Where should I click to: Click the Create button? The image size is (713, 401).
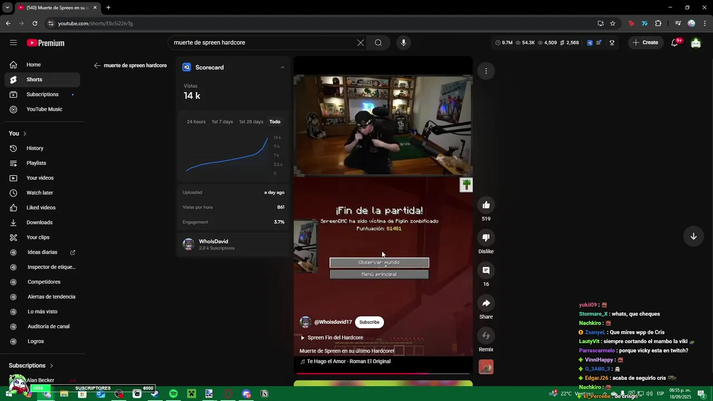pos(645,42)
